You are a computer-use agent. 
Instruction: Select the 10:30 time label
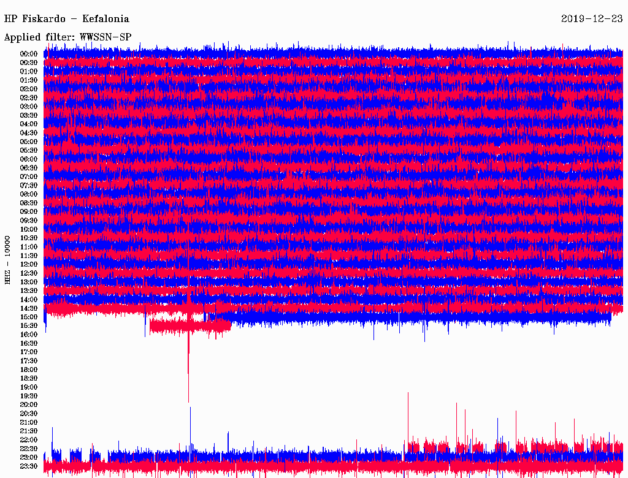[x=29, y=238]
